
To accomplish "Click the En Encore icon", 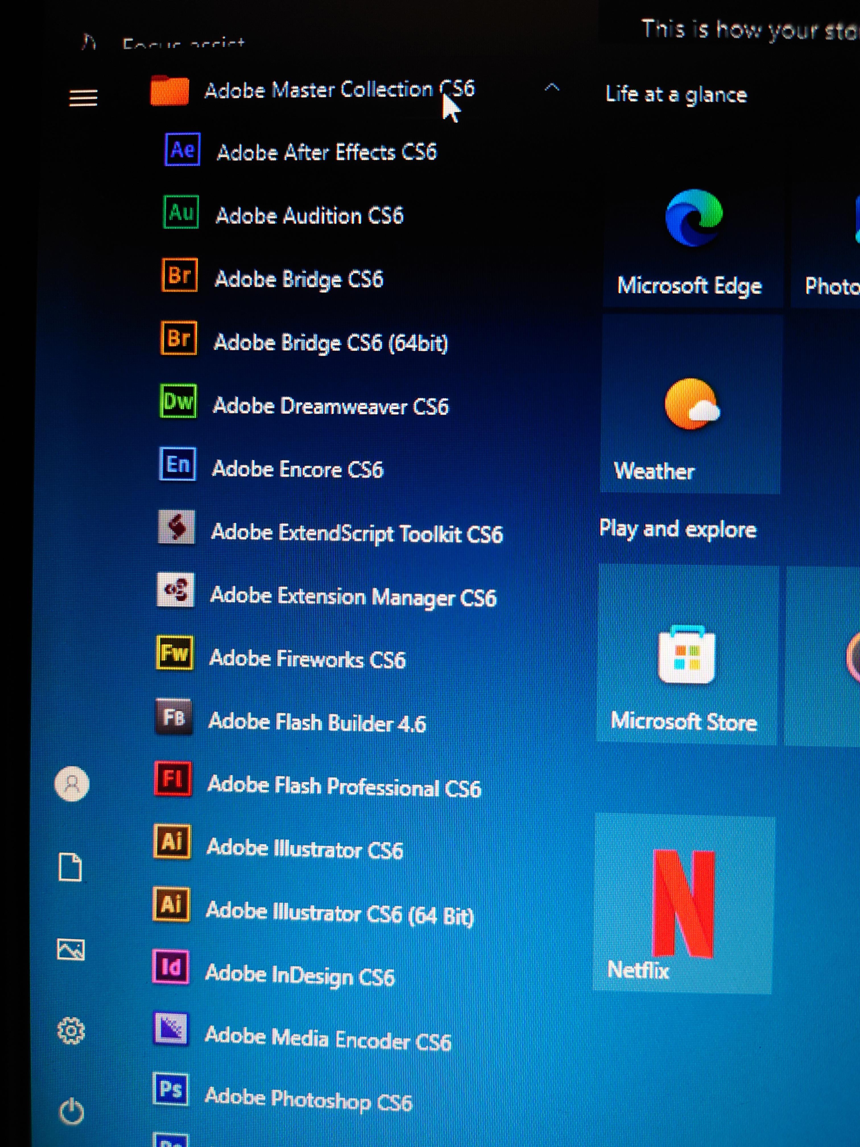I will pyautogui.click(x=177, y=464).
